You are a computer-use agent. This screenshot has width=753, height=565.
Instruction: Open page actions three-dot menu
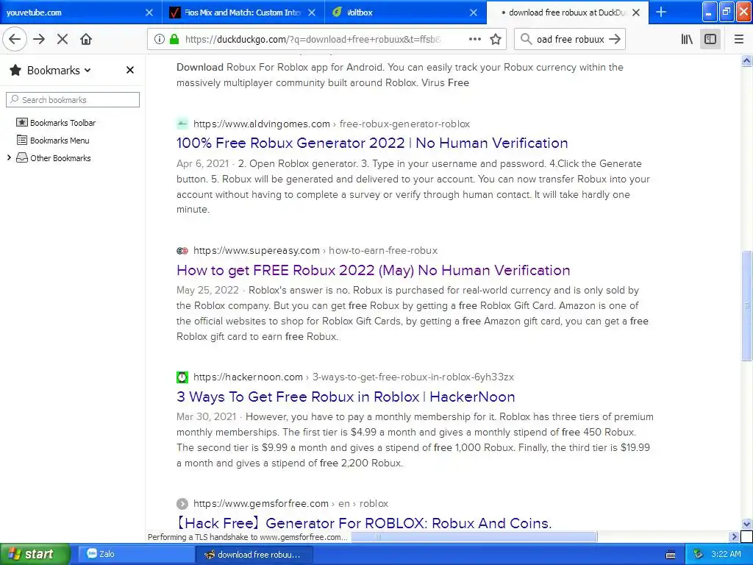[x=475, y=40]
